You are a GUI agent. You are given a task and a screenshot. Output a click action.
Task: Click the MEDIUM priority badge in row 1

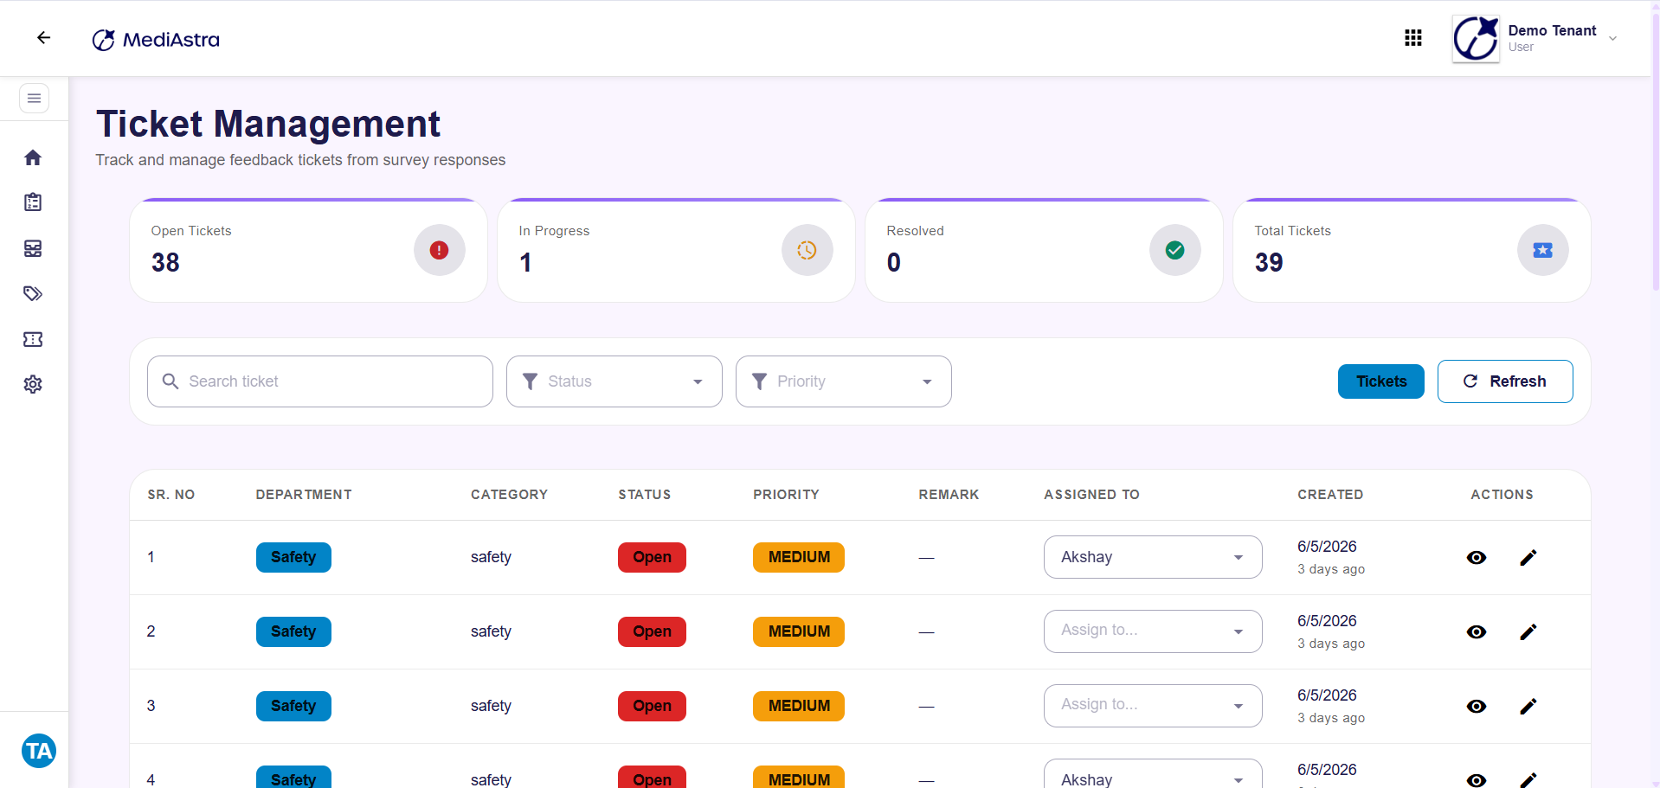799,557
